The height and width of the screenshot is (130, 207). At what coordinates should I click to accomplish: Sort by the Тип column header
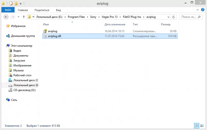135,24
